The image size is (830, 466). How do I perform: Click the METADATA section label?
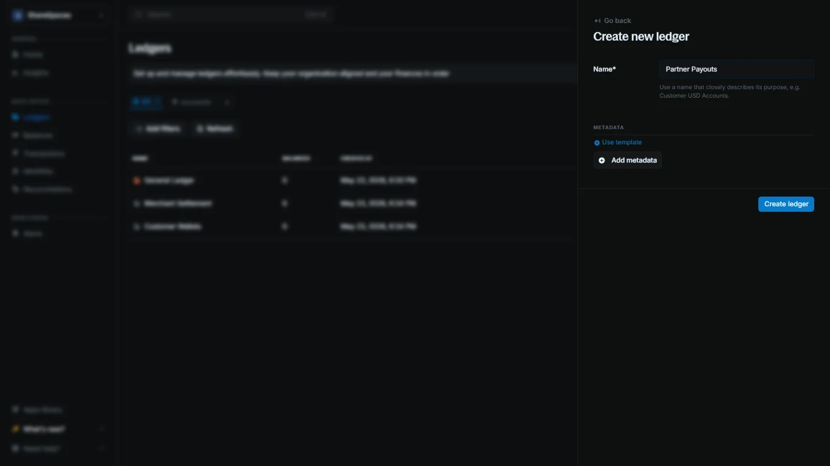pos(608,127)
